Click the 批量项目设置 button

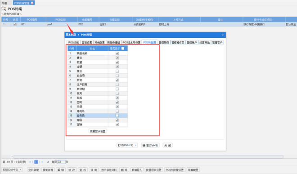(154, 170)
